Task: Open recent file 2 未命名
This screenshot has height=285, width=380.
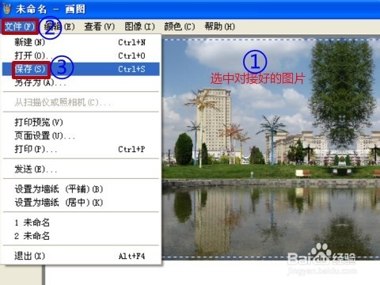Action: click(x=81, y=236)
